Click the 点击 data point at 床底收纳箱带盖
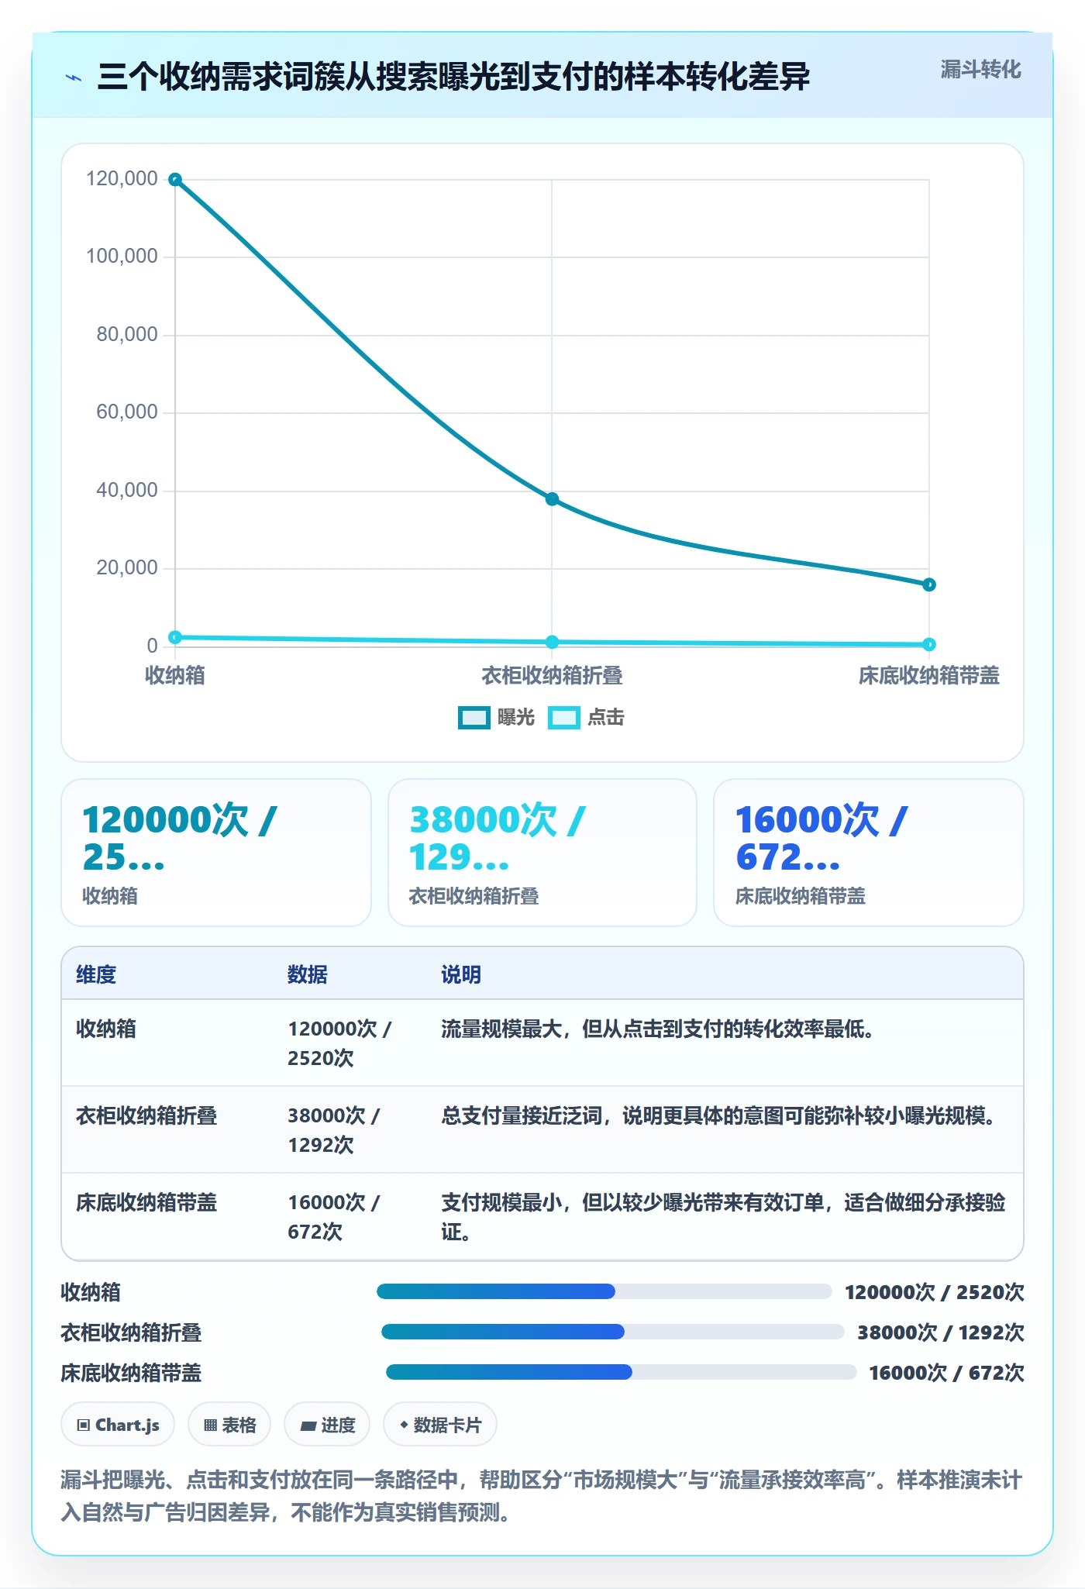This screenshot has width=1085, height=1589. (x=929, y=644)
